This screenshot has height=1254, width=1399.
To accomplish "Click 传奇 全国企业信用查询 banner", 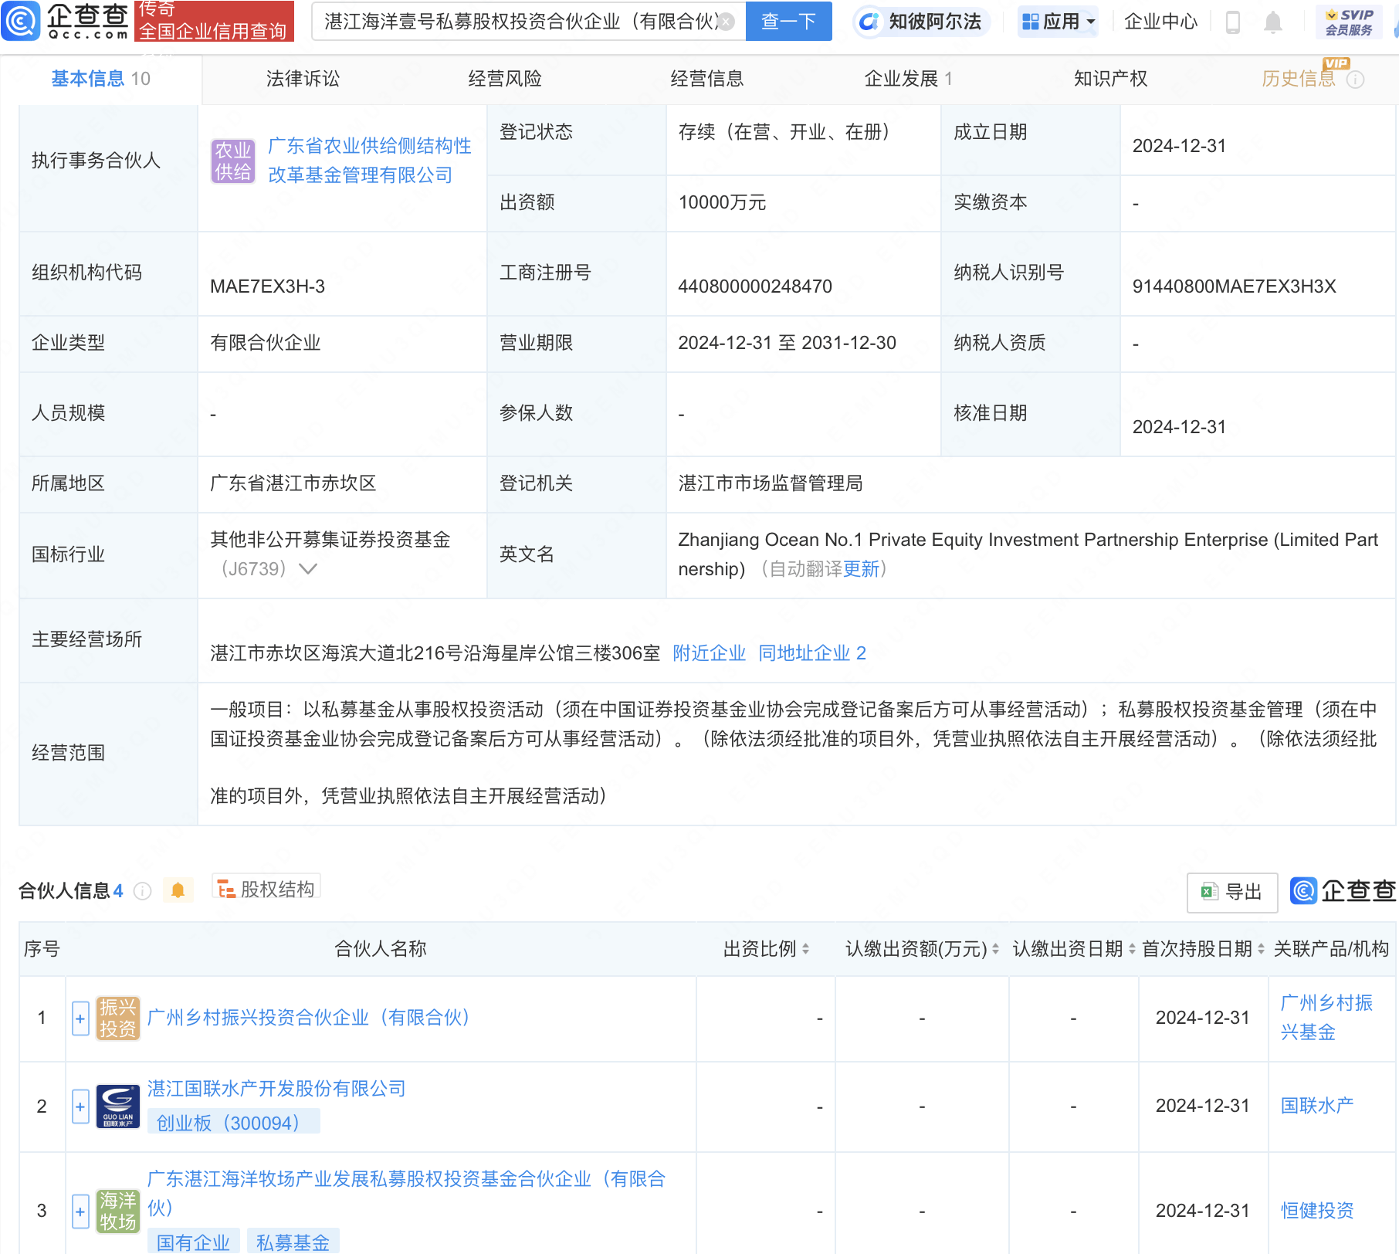I will coord(214,21).
